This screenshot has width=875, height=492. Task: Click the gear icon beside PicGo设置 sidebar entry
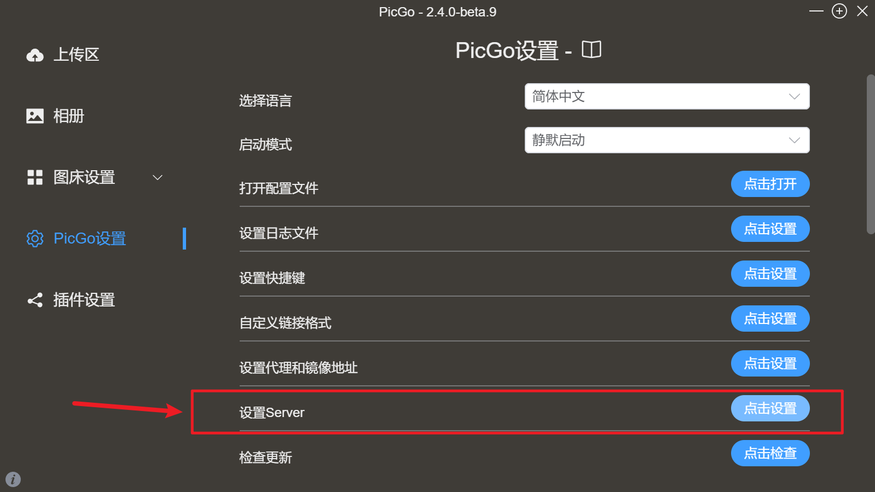click(x=34, y=239)
